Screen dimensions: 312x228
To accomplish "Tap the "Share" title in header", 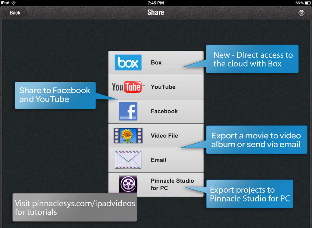I will point(156,12).
